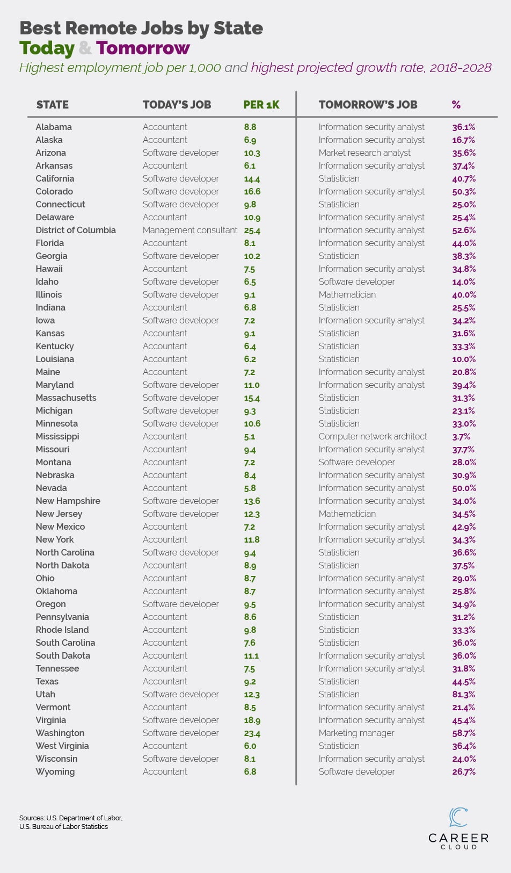Click the purple 'Tomorrow' heading word
511x873 pixels.
coord(143,48)
